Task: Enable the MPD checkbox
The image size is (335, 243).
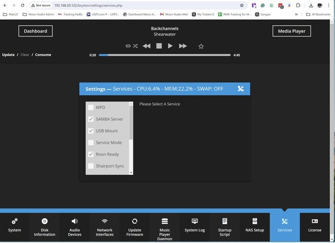Action: click(91, 108)
